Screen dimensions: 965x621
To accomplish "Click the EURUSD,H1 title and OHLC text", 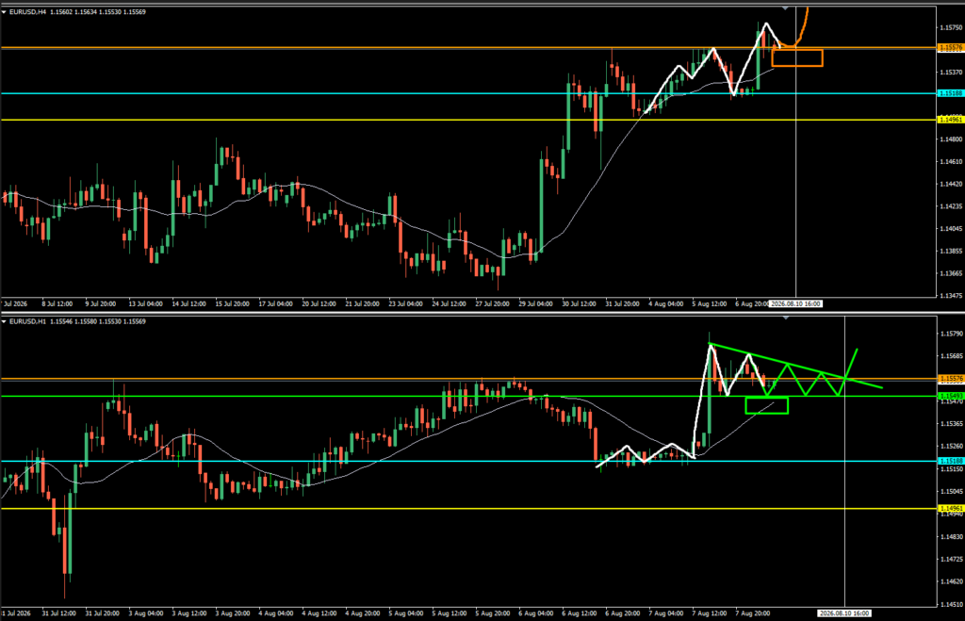I will (x=77, y=321).
